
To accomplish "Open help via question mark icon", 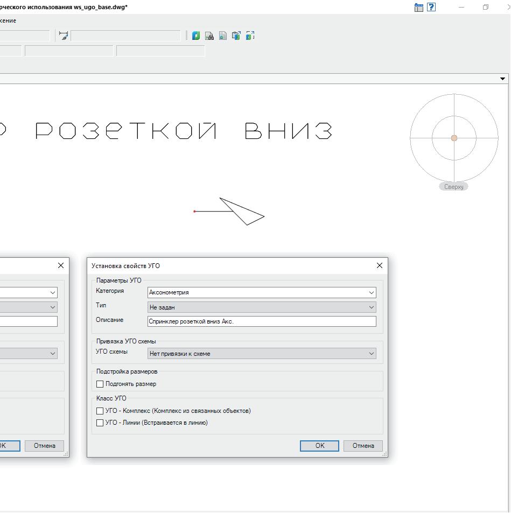I will pyautogui.click(x=431, y=7).
